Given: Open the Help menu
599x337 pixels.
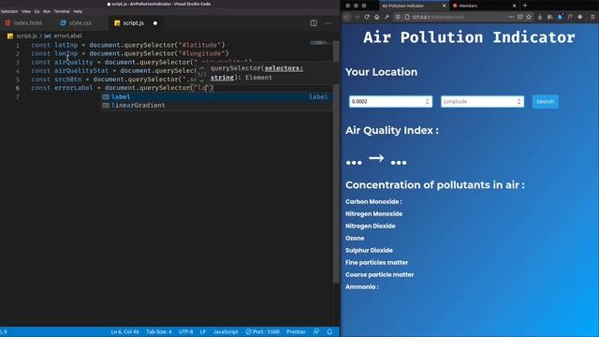Looking at the screenshot, I should coord(78,11).
